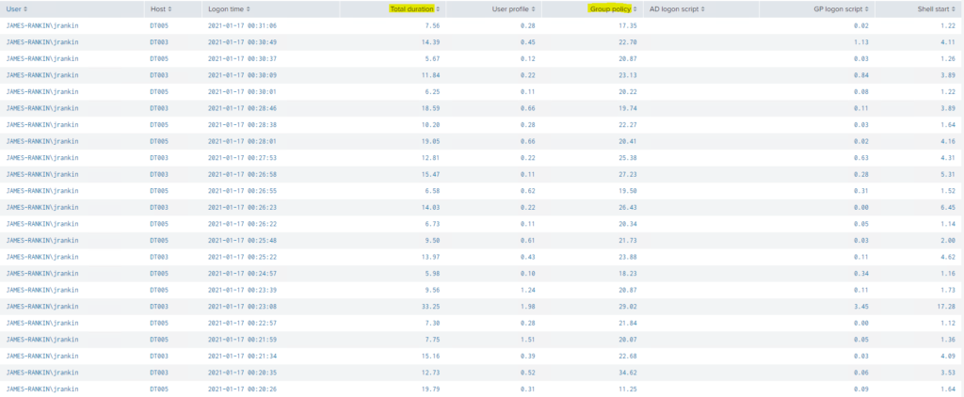Click logon time 2021-01-17 00:30:37
964x397 pixels.
tap(242, 59)
